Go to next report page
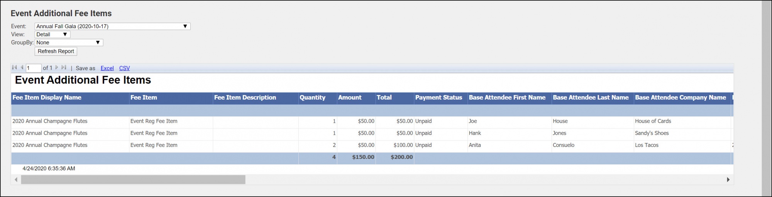 (57, 68)
